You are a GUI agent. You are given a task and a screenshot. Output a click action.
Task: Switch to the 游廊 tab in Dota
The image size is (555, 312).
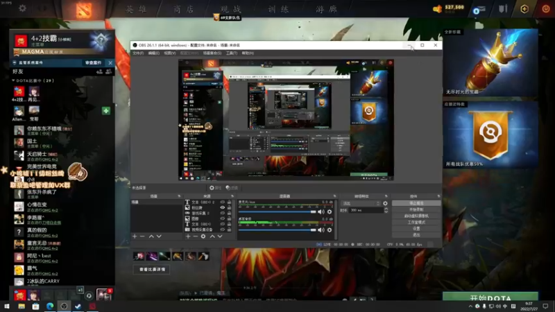click(326, 9)
